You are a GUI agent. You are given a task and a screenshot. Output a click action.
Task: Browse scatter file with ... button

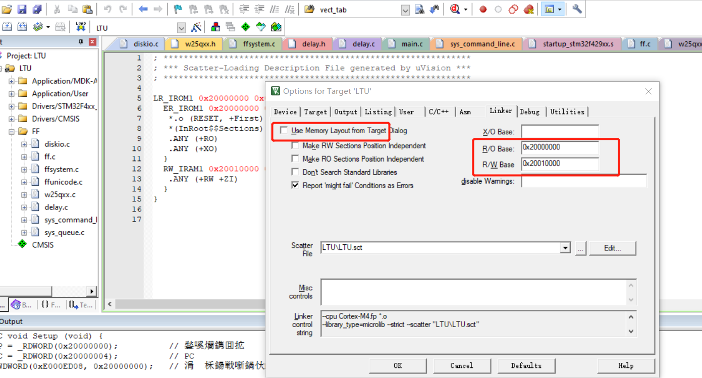(580, 248)
